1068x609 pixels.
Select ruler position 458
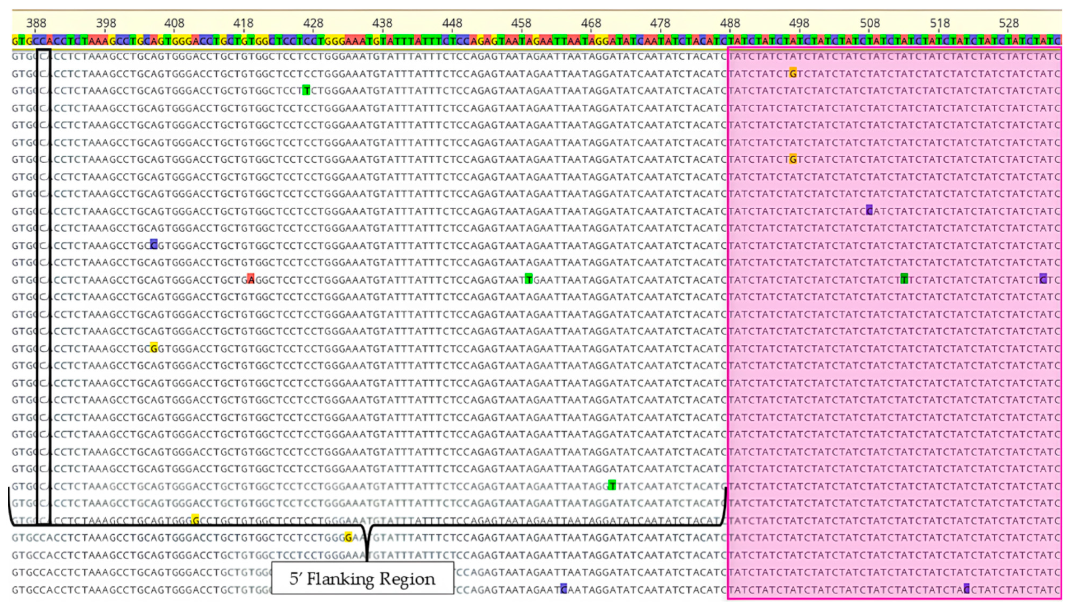(521, 23)
